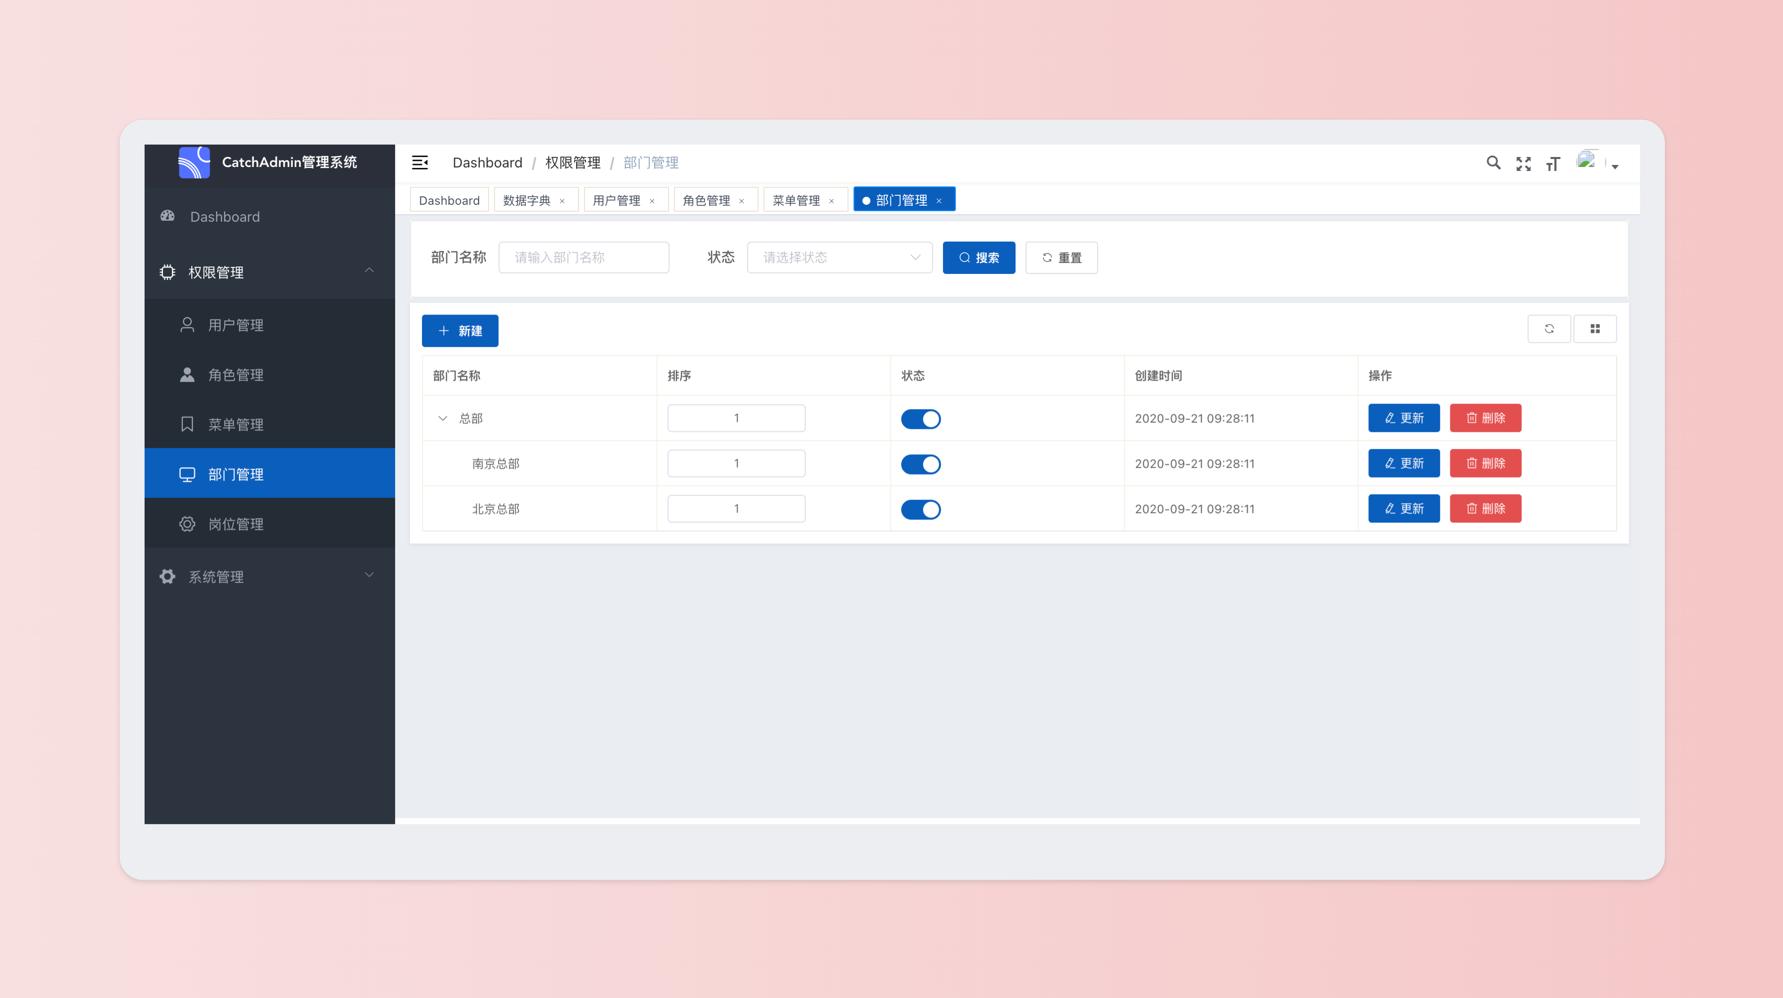Collapse the 总部 tree row

tap(443, 418)
